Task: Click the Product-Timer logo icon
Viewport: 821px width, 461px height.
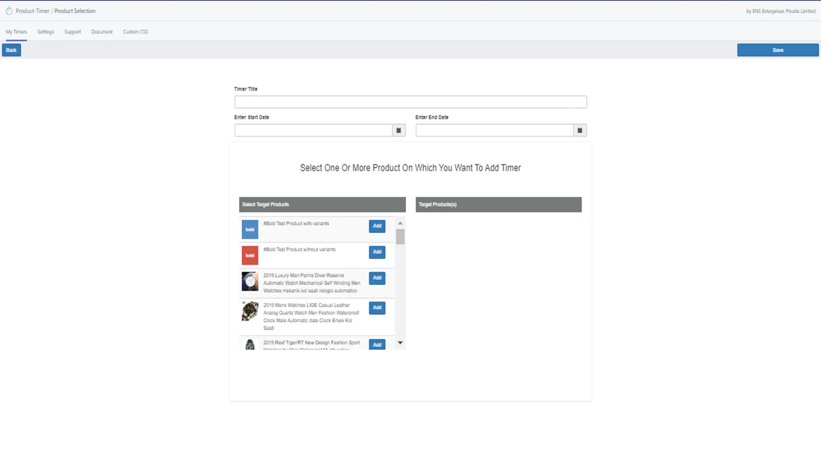Action: click(x=9, y=11)
